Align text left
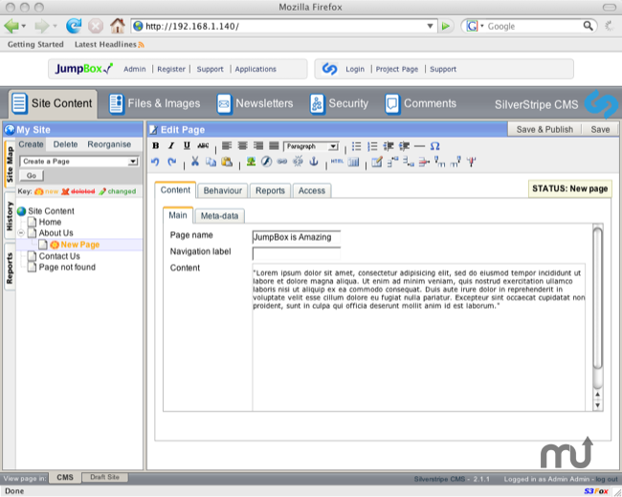 pos(227,146)
